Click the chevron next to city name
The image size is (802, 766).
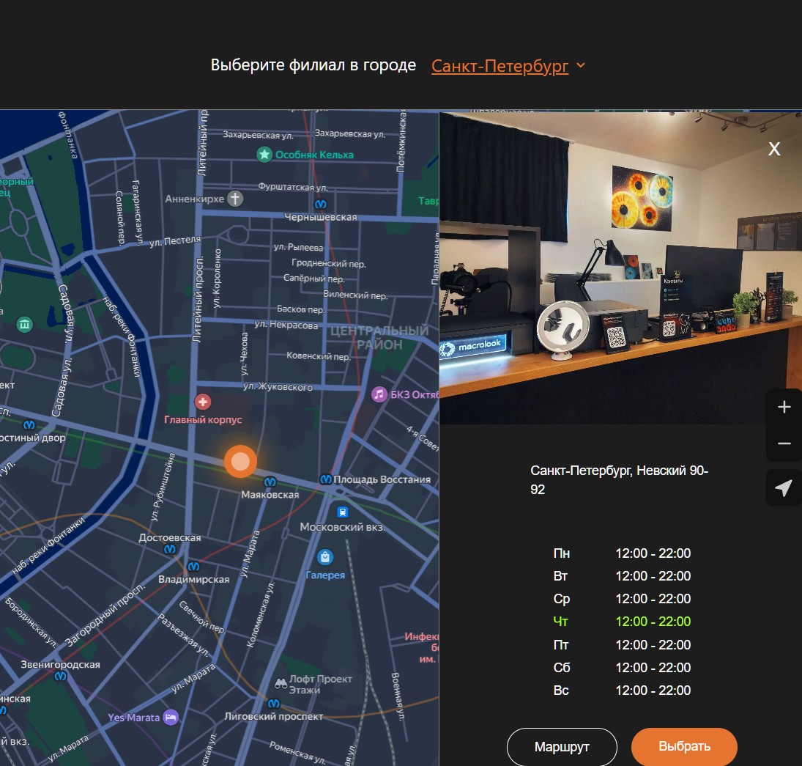[x=581, y=65]
